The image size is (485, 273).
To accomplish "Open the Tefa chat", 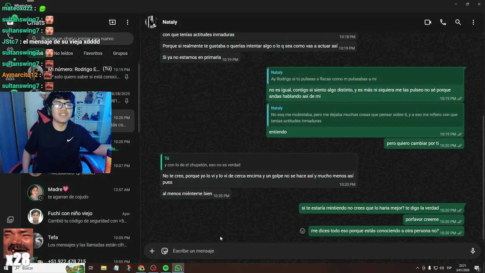I will 80,241.
